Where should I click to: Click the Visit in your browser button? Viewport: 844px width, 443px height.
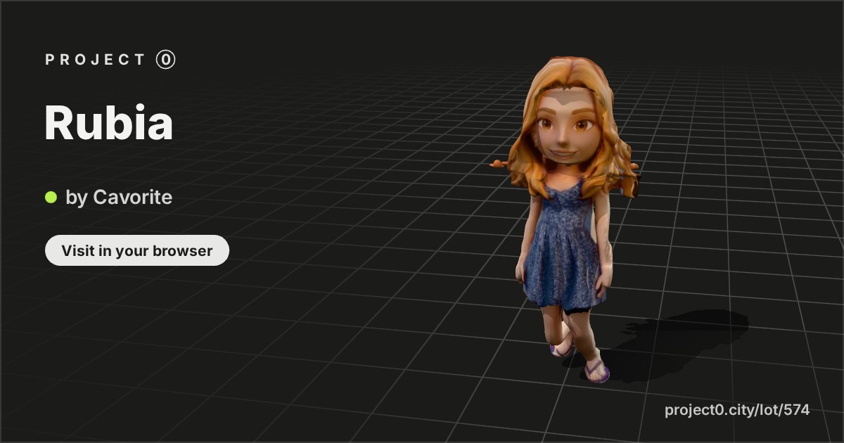coord(137,250)
